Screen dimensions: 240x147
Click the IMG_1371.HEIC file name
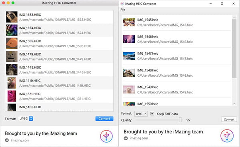[x=30, y=94]
